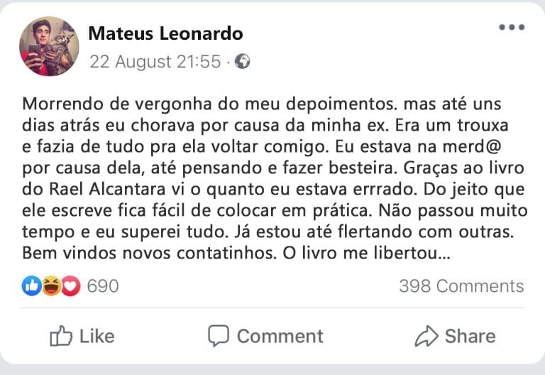Open the Mateus Leonardo profile name link
Viewport: 545px width, 375px height.
[165, 33]
